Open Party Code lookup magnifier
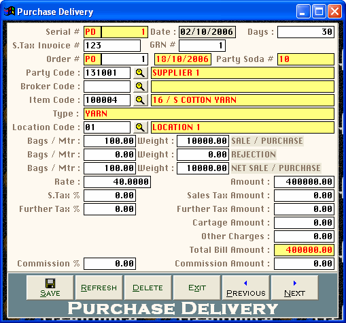Screen dimensions: 346x323 141,73
